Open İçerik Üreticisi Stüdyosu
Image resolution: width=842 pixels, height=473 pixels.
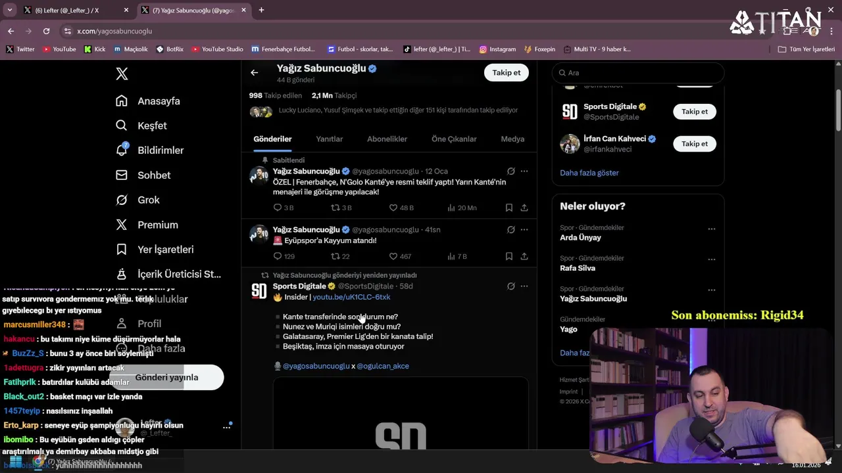coord(168,274)
